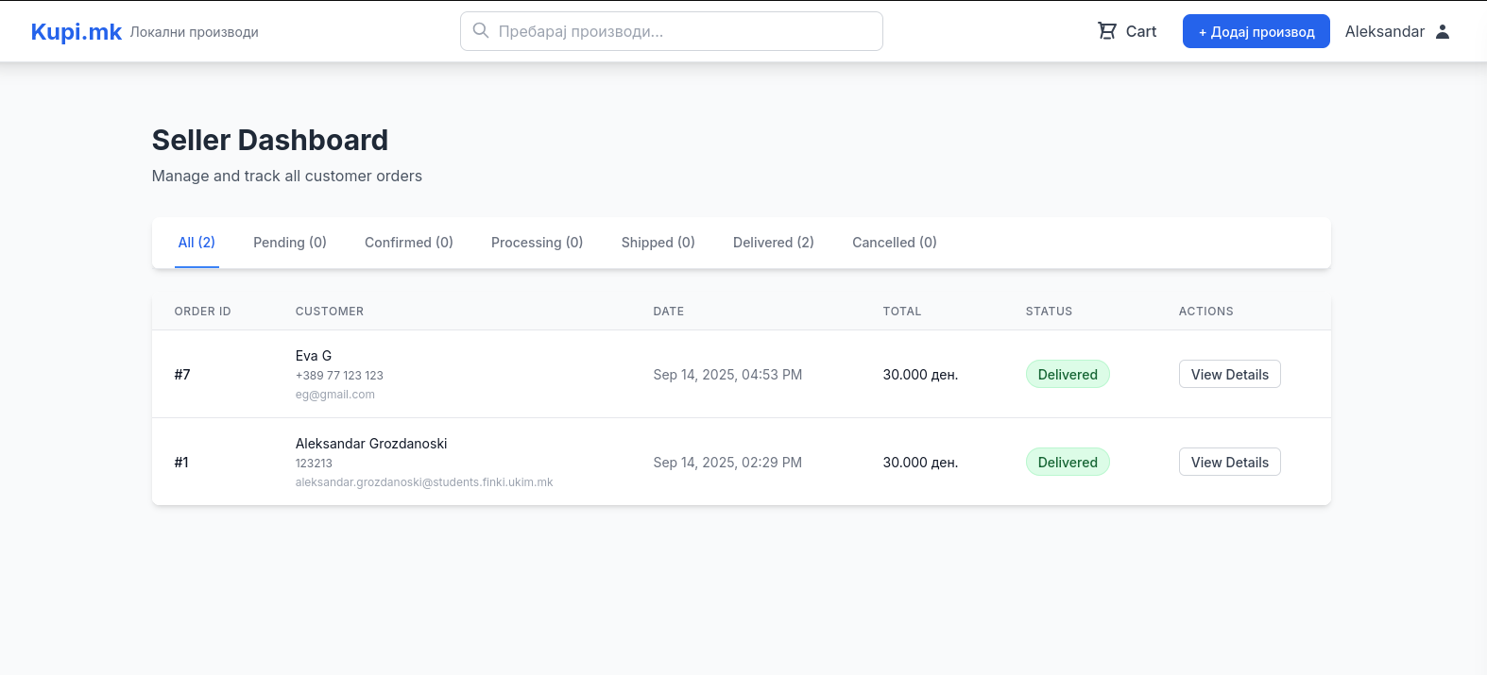The image size is (1487, 675).
Task: Switch to the Pending (0) tab
Action: 290,243
